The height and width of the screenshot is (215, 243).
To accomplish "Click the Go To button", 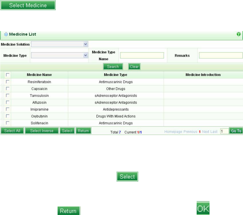I will tap(236, 131).
